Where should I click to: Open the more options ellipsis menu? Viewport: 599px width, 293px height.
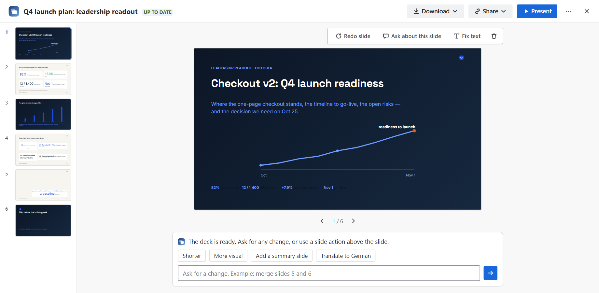click(568, 11)
